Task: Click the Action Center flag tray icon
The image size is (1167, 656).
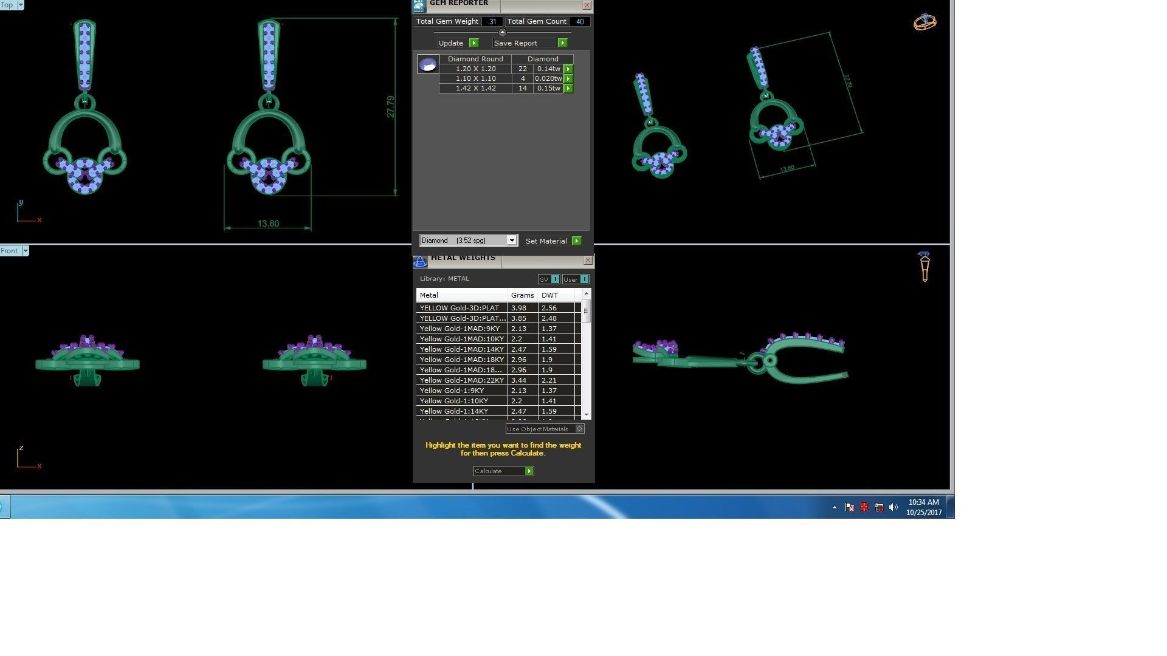Action: [849, 507]
